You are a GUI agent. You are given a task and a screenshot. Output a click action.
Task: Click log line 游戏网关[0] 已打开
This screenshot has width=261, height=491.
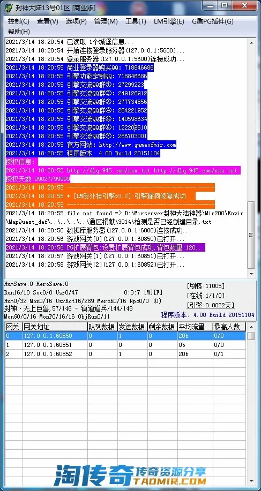tap(95, 239)
